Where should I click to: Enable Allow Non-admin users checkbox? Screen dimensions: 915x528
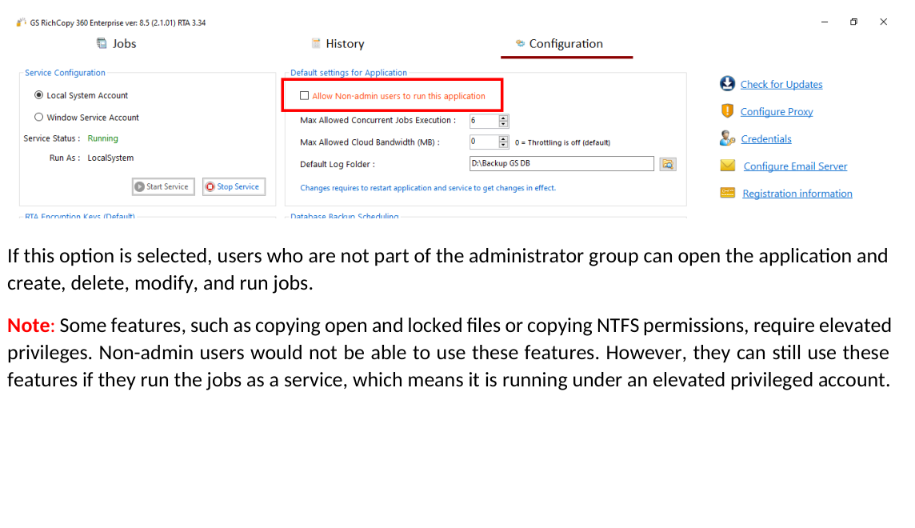pyautogui.click(x=304, y=96)
